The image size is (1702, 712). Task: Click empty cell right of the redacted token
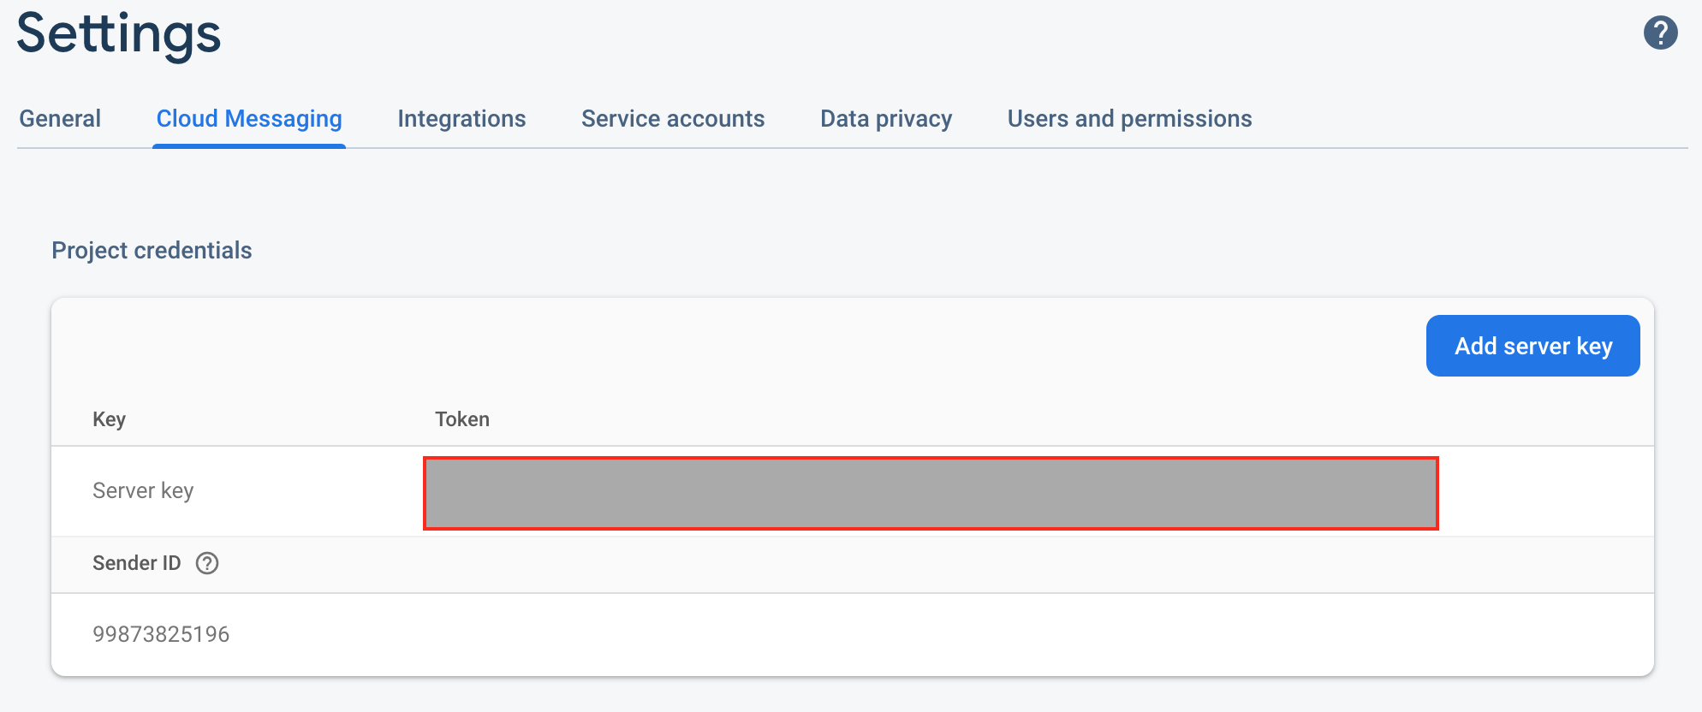pos(1545,492)
